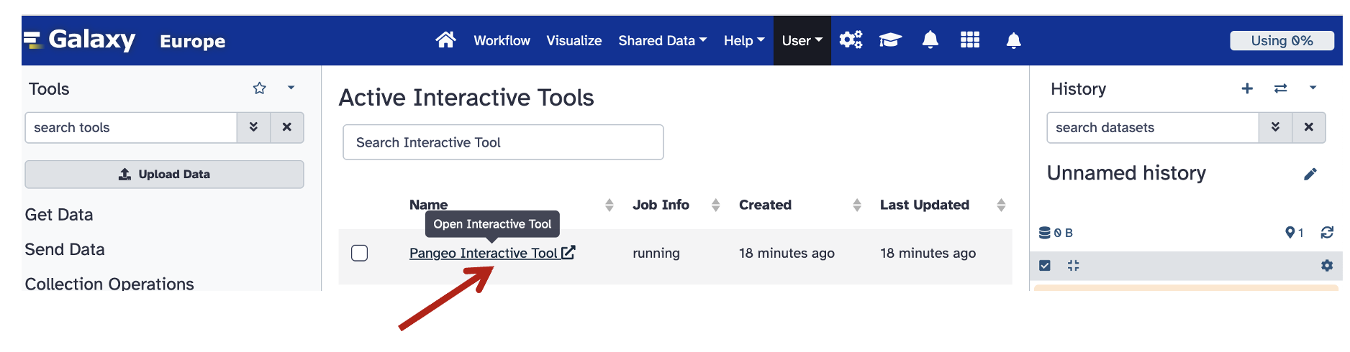
Task: Open the Help dropdown menu
Action: (x=744, y=41)
